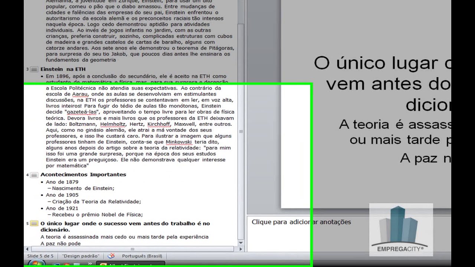
Task: Click the spell check icon in status bar
Action: click(x=111, y=256)
